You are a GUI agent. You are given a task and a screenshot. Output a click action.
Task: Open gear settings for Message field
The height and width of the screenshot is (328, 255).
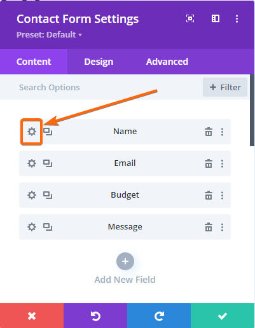coord(32,227)
